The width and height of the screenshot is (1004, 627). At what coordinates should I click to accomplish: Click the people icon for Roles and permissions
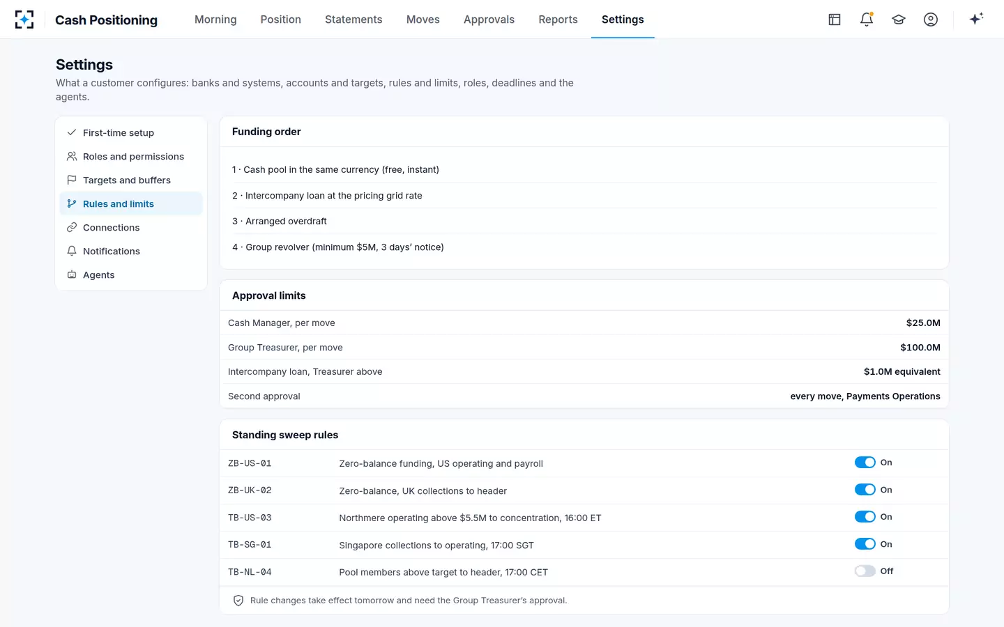pyautogui.click(x=72, y=156)
